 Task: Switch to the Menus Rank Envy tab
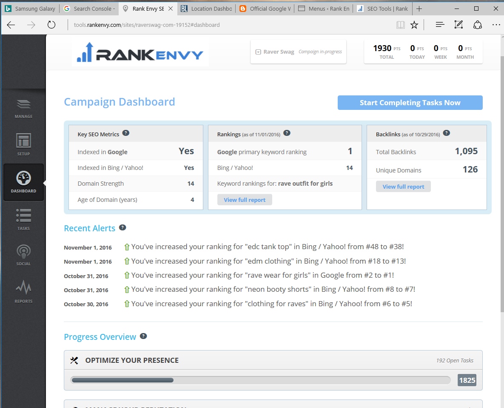(324, 9)
